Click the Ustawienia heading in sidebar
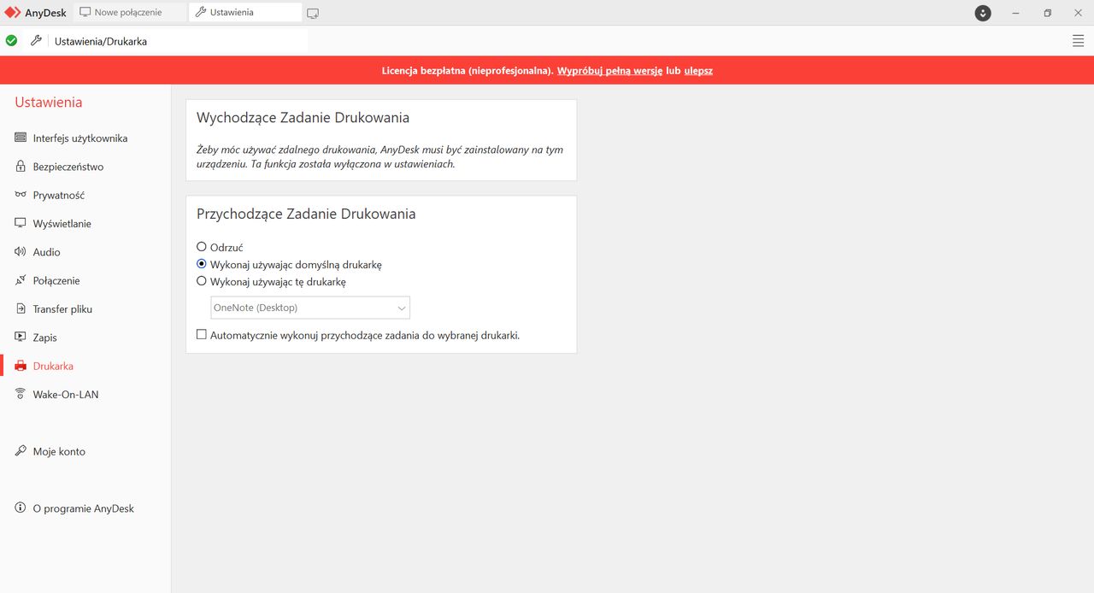The width and height of the screenshot is (1094, 593). click(x=49, y=103)
